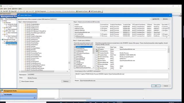Check CommandLine in the Select properties list
The width and height of the screenshot is (184, 103).
(x=75, y=48)
